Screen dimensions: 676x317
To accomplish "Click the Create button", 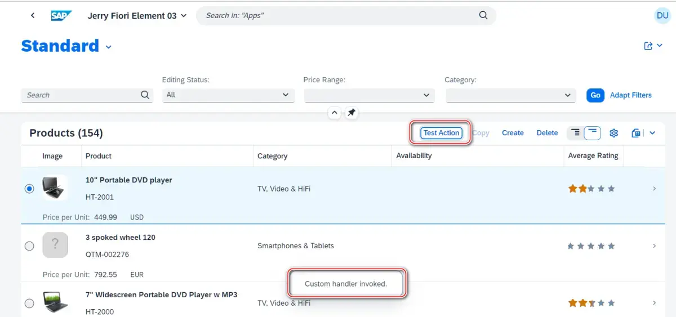I will 513,133.
